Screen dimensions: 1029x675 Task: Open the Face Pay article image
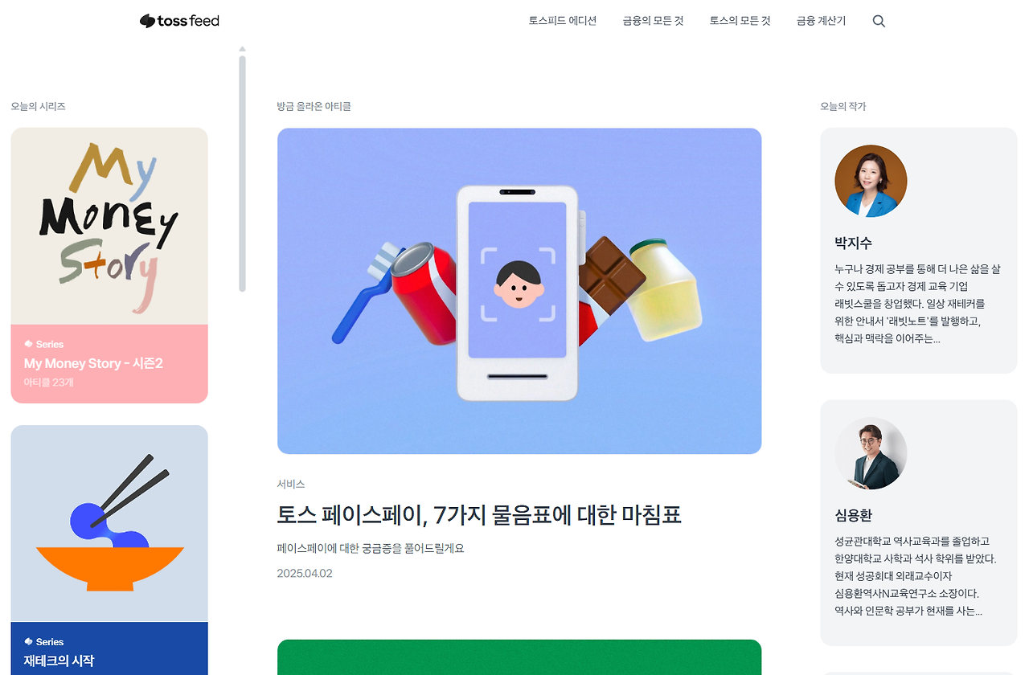519,291
